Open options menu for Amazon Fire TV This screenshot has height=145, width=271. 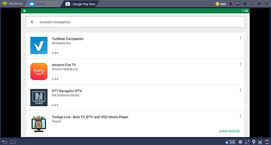click(240, 64)
